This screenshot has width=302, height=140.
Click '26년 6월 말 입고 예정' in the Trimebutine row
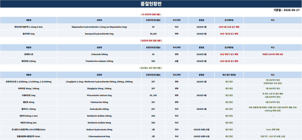(x=229, y=61)
